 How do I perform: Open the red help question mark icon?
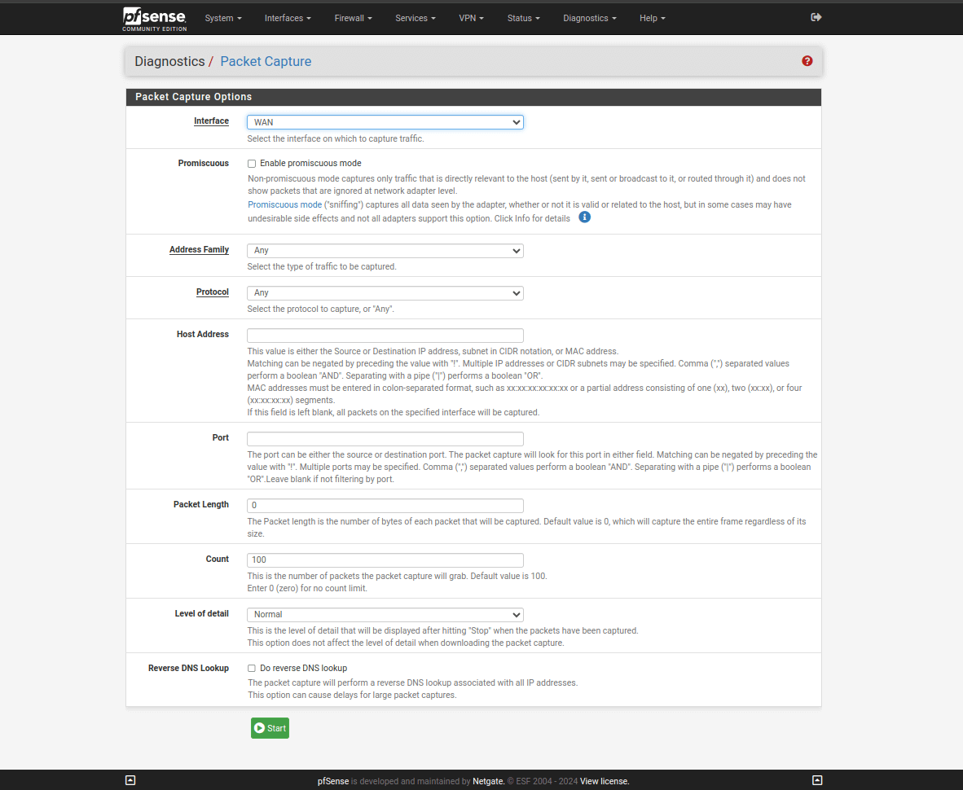[x=807, y=61]
